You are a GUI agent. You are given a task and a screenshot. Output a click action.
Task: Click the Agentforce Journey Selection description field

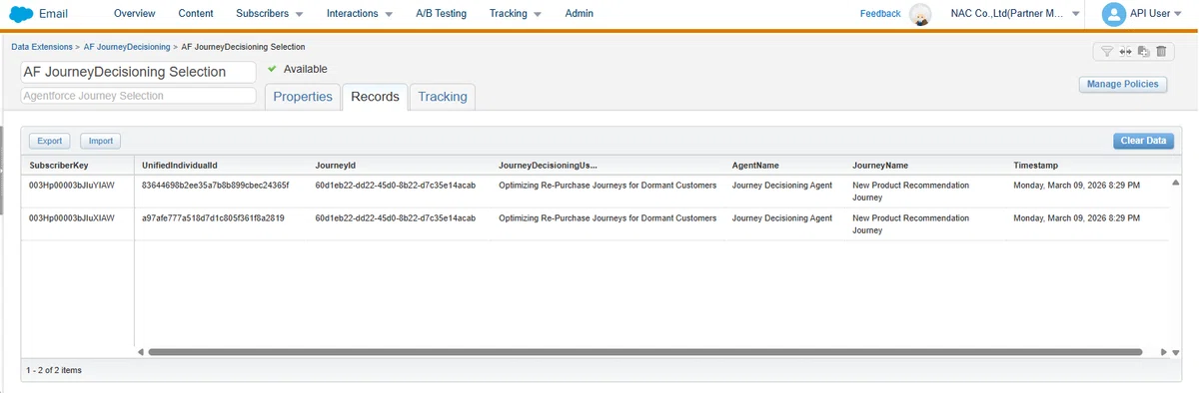[x=139, y=96]
